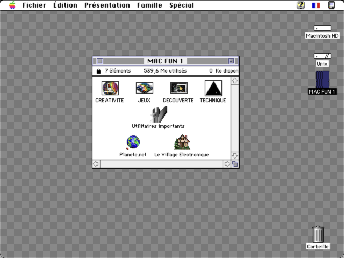This screenshot has height=258, width=344.
Task: Click the vertical scrollbar up arrow
Action: (x=235, y=81)
